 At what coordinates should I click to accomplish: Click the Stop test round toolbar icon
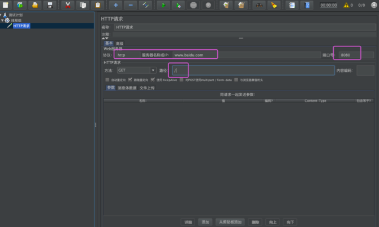click(193, 5)
